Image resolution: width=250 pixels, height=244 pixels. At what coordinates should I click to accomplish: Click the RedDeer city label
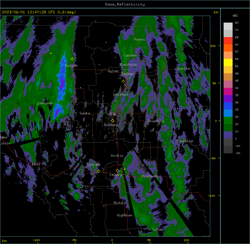(x=128, y=74)
